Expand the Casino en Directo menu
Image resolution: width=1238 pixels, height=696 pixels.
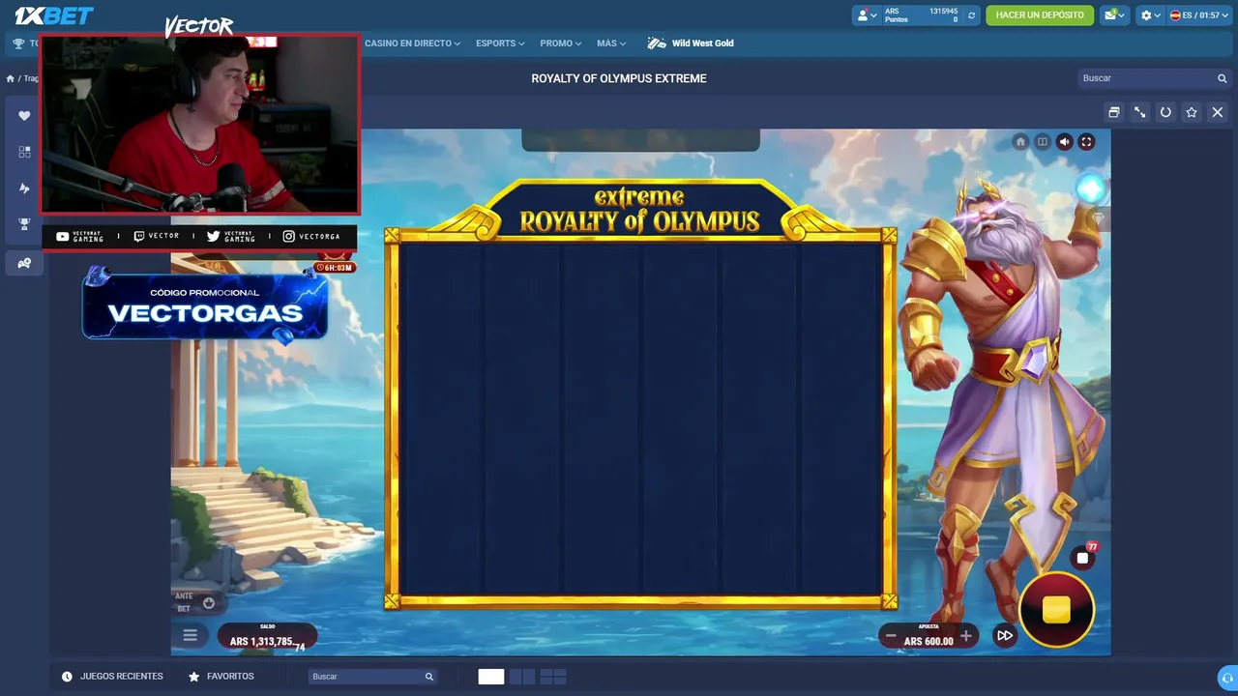click(x=412, y=43)
